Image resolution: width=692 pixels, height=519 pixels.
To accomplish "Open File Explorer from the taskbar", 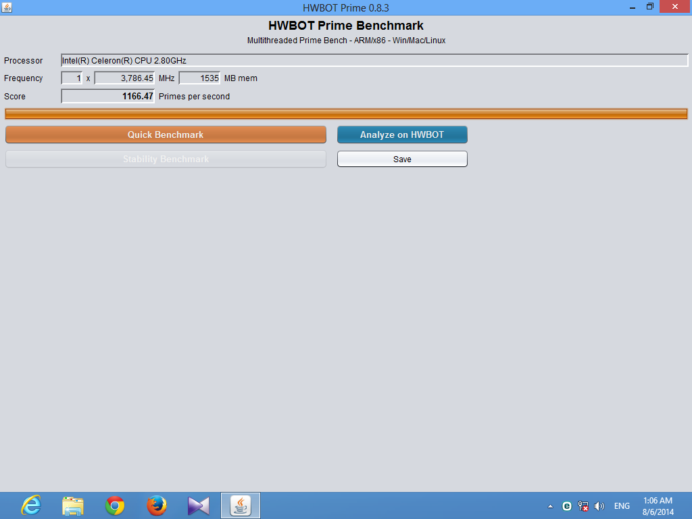I will click(x=73, y=505).
